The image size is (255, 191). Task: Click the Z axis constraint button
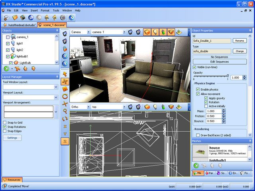click(x=65, y=141)
